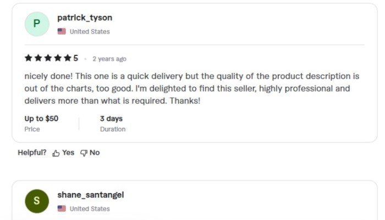Click the "Up to $50" price value
The image size is (385, 220).
click(x=41, y=119)
